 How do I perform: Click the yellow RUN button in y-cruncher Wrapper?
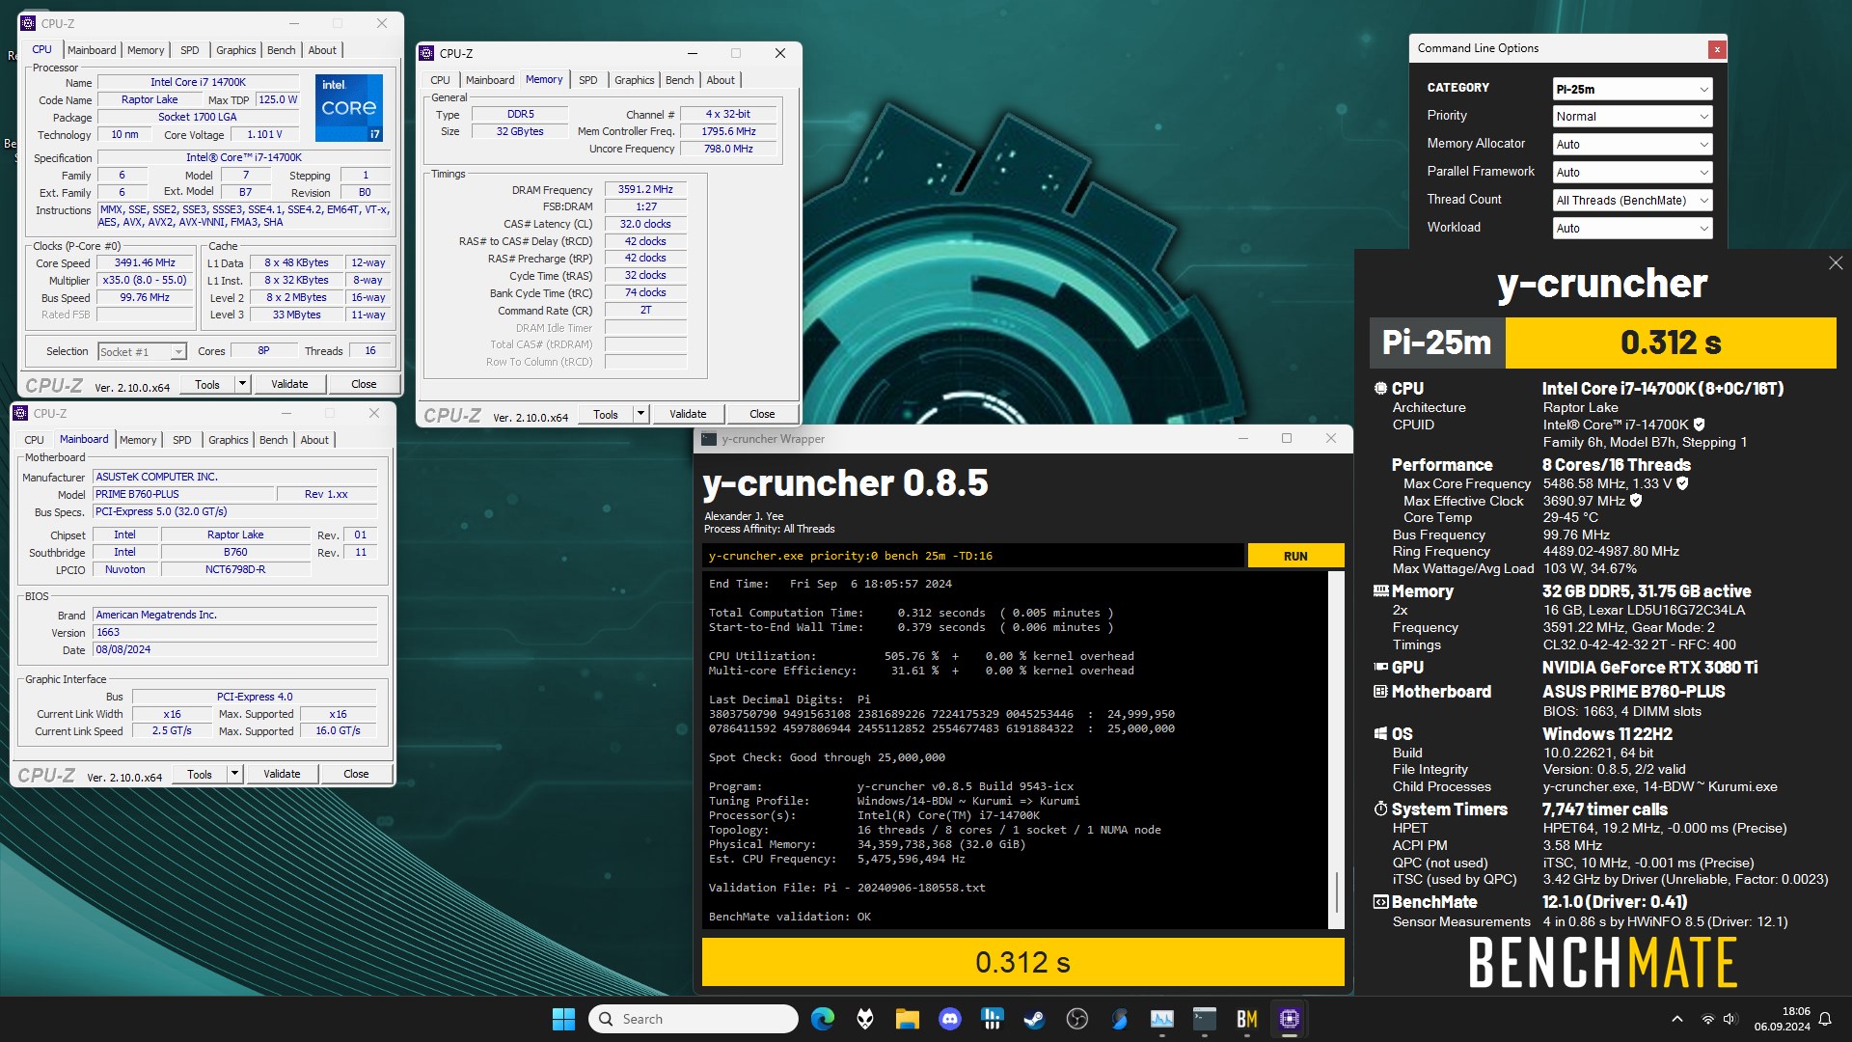click(x=1295, y=556)
